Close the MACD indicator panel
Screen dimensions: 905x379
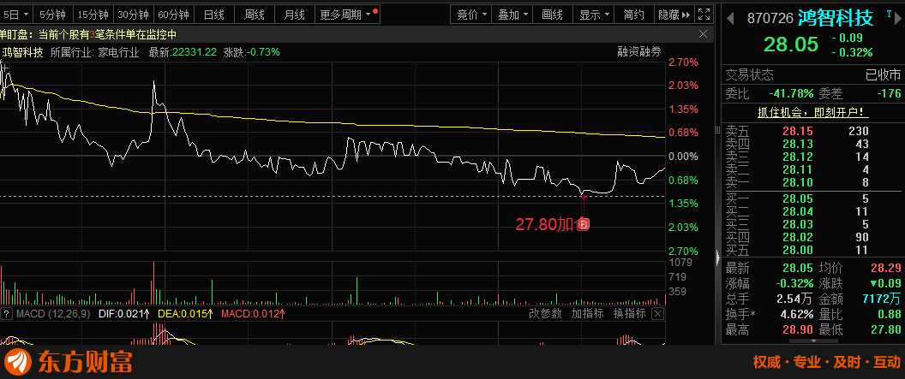click(657, 314)
